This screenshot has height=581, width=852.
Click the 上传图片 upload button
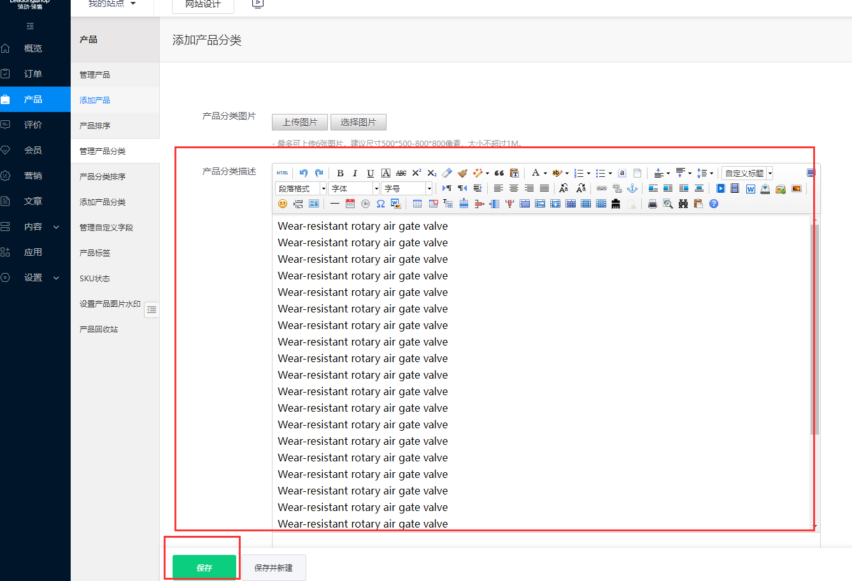click(300, 122)
